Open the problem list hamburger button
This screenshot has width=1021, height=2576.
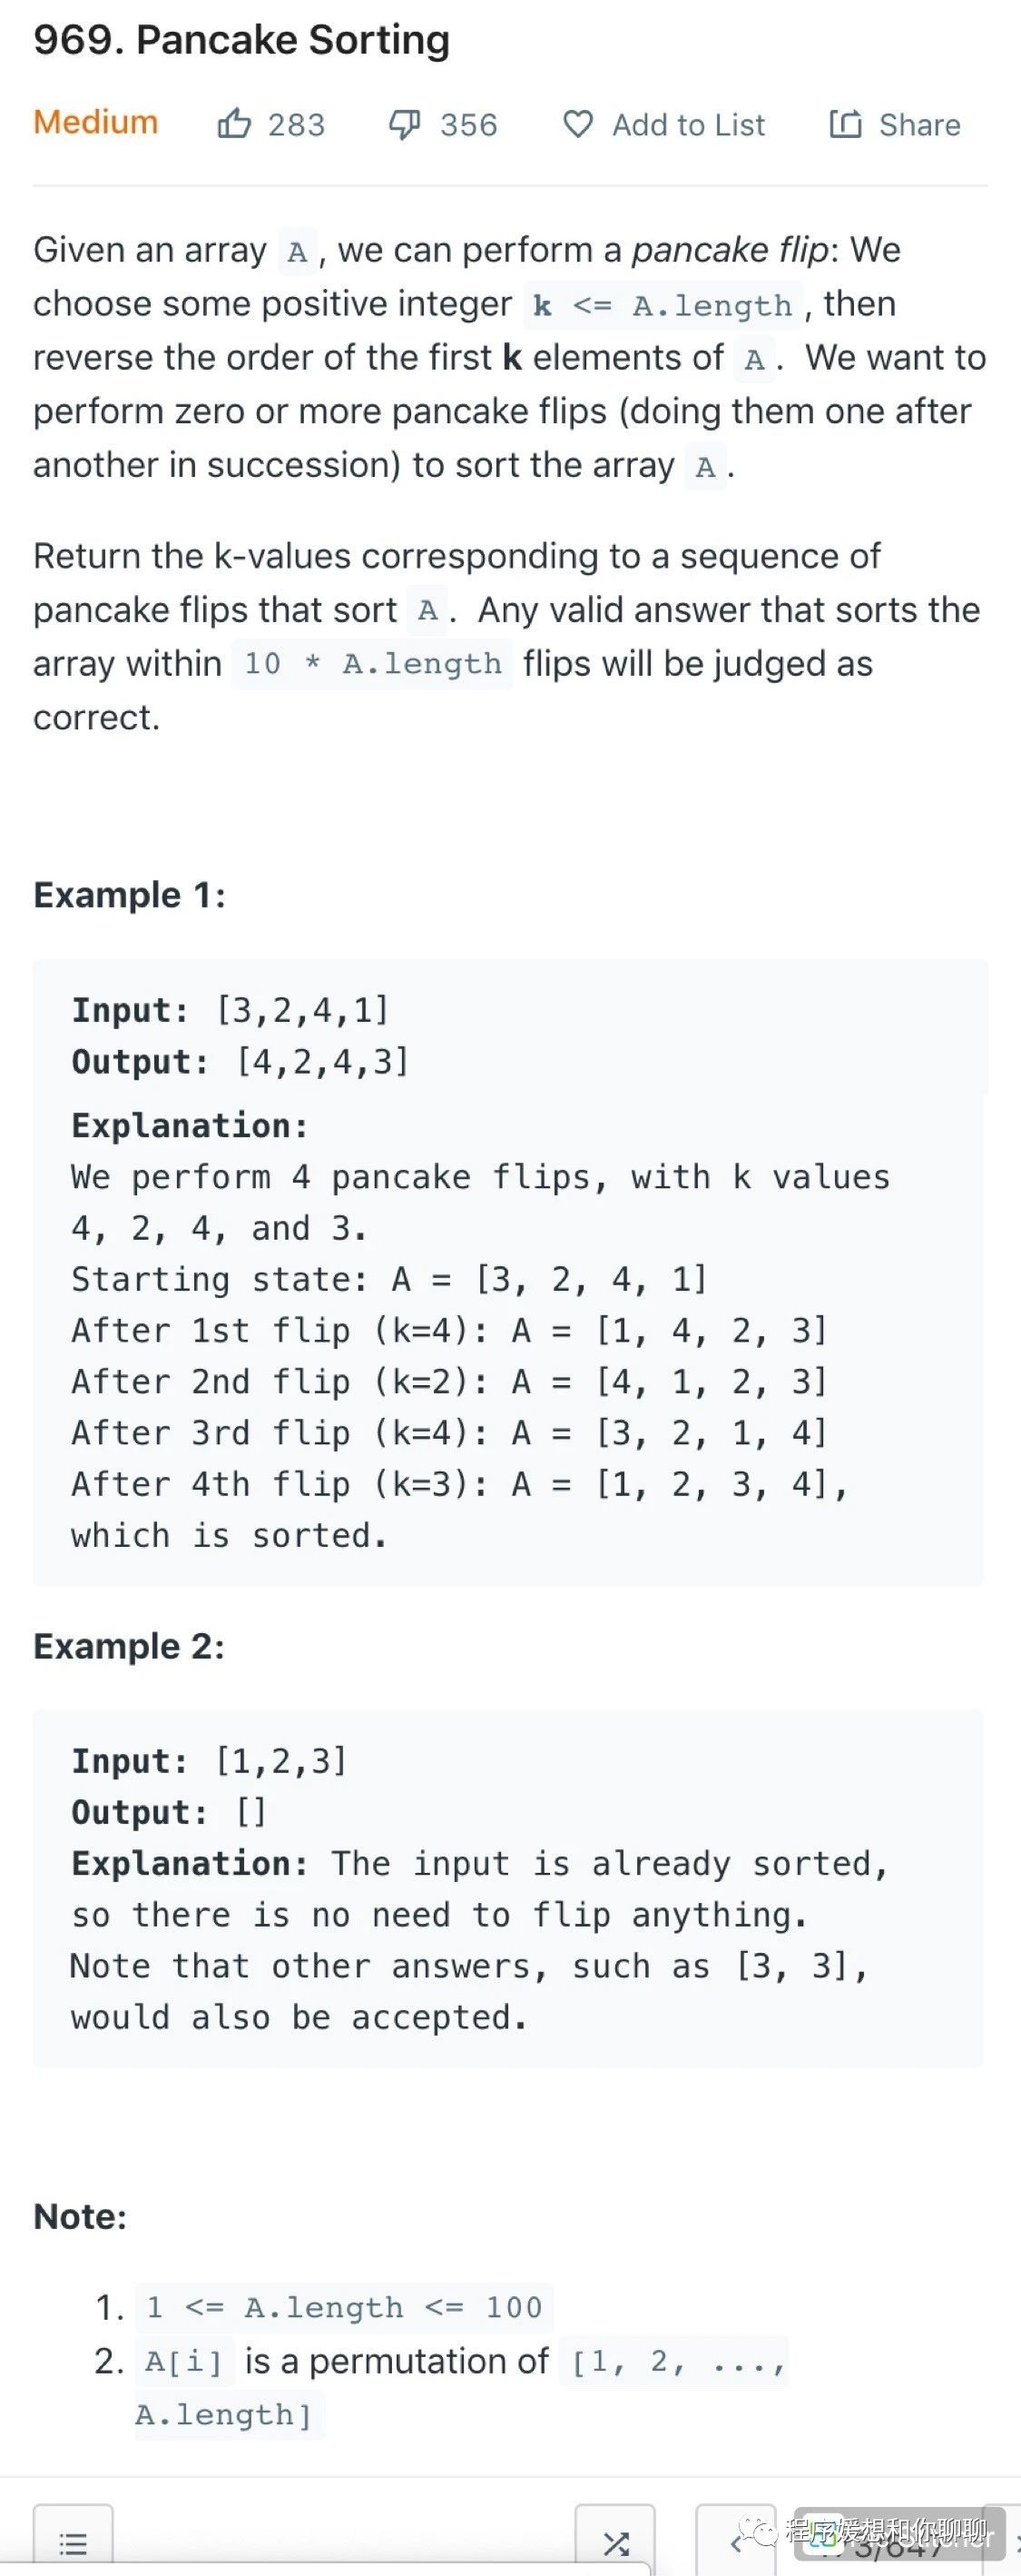tap(73, 2542)
